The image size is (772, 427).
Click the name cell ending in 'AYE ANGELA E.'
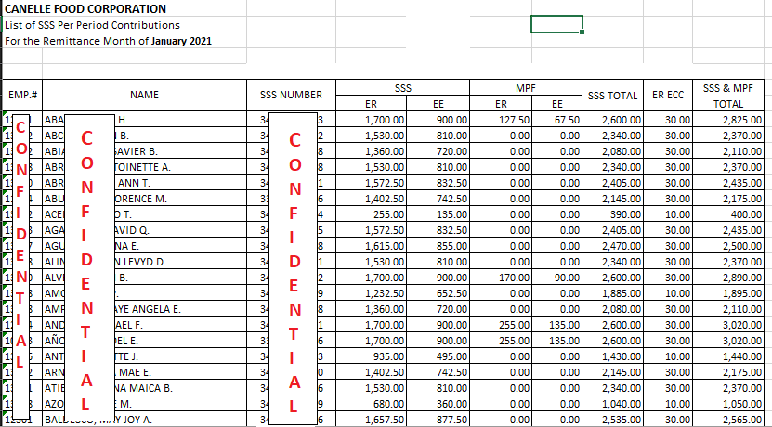click(x=144, y=309)
